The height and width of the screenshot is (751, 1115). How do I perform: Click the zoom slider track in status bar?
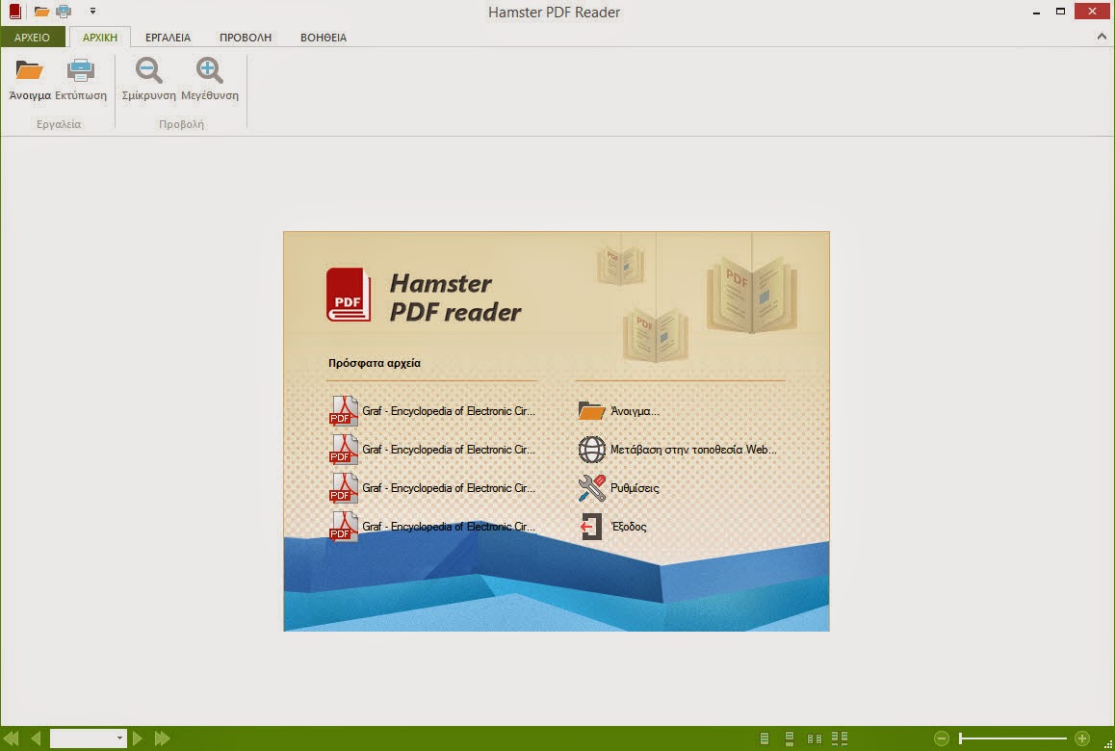click(x=1013, y=738)
